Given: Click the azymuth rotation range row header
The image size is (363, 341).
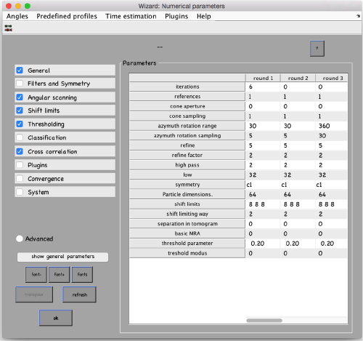Looking at the screenshot, I should (x=187, y=126).
